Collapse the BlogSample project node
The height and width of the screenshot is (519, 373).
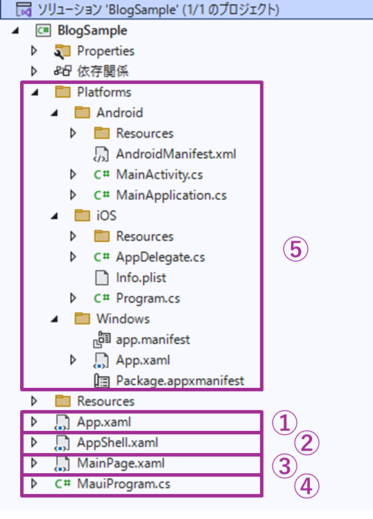15,31
